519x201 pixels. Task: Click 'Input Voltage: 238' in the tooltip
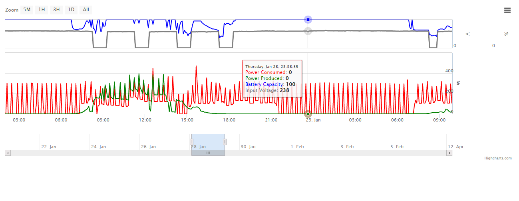coord(267,90)
